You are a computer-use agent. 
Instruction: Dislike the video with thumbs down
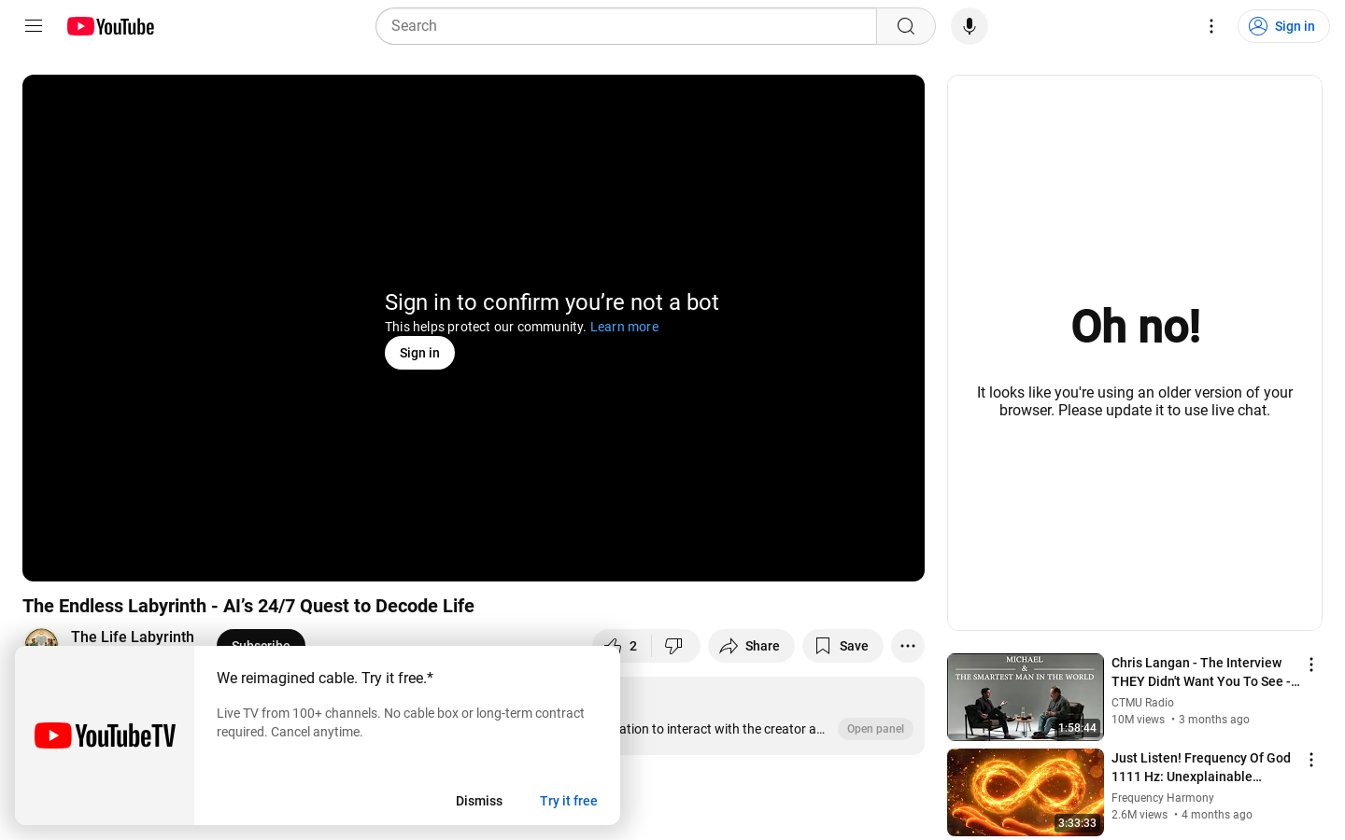(674, 646)
